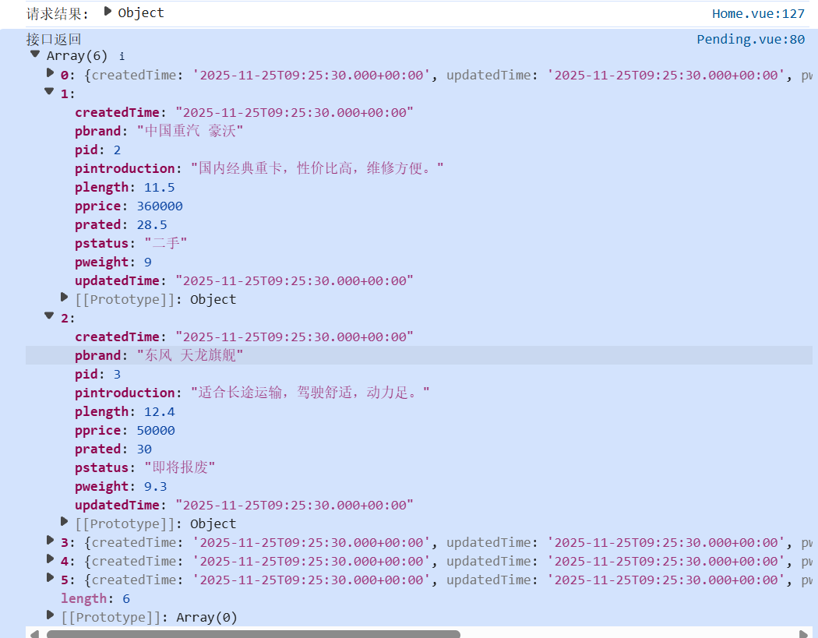Collapse array item 1
Image resolution: width=818 pixels, height=638 pixels.
[49, 91]
